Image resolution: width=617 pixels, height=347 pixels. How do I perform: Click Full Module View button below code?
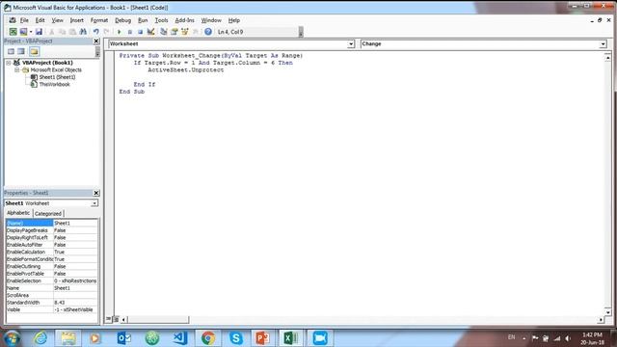(116, 319)
